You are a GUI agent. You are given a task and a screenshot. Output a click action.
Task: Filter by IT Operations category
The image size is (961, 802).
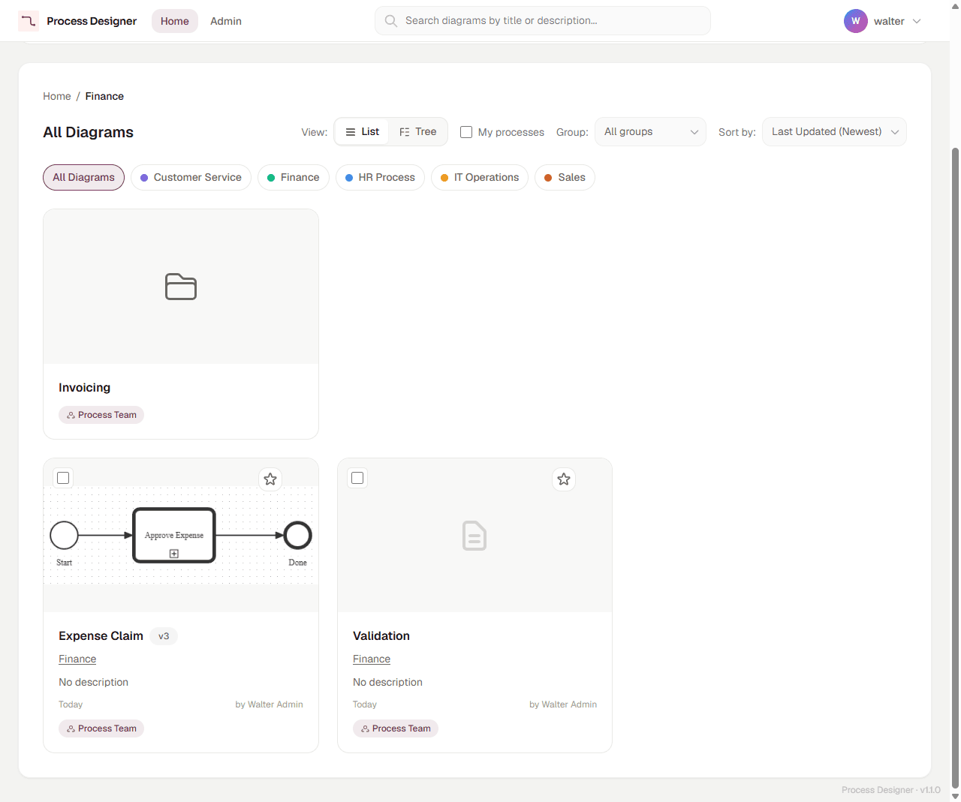[x=480, y=177]
